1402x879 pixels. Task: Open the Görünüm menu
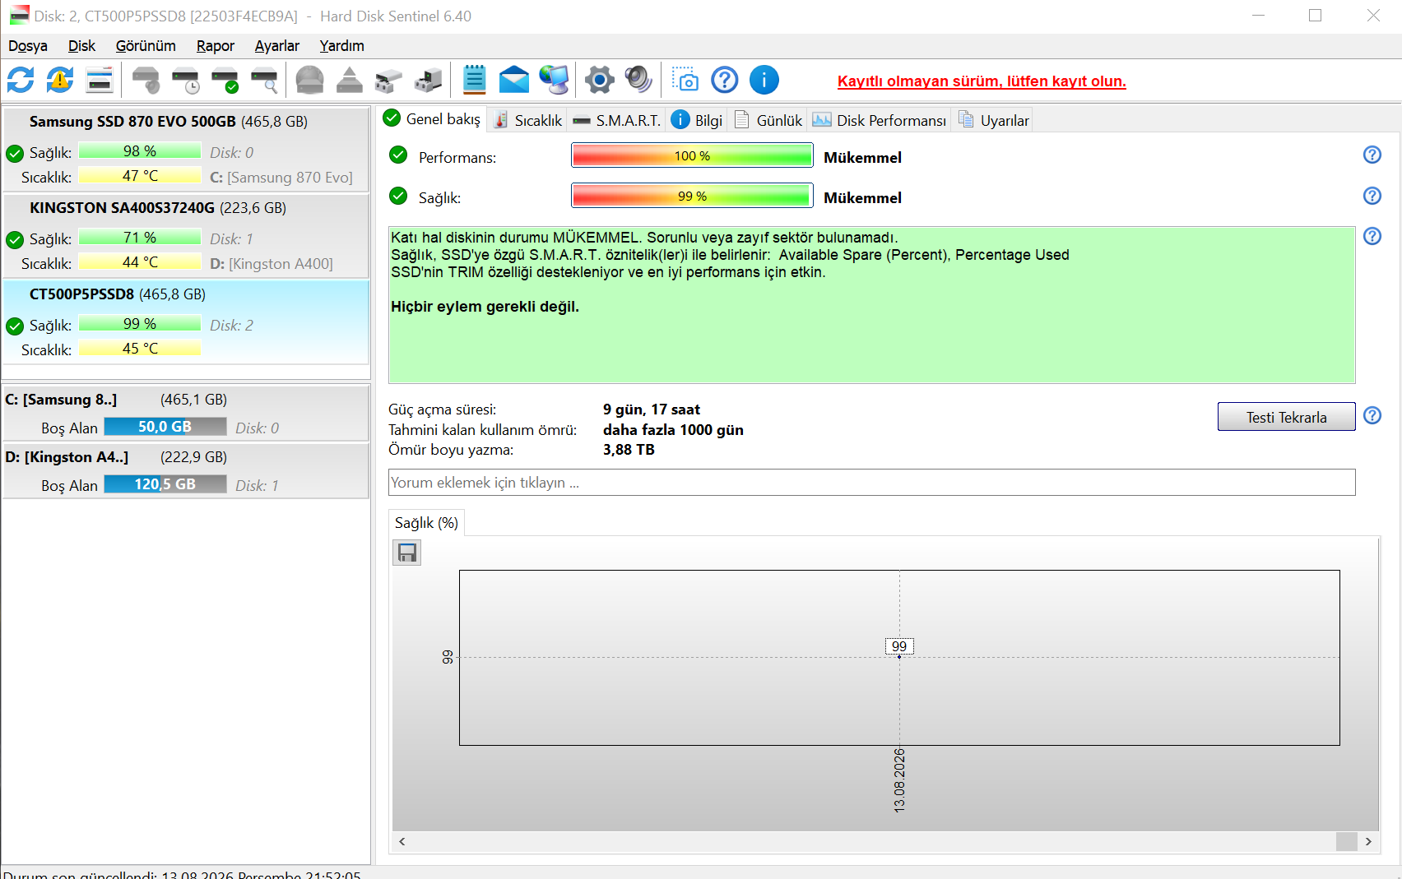(x=146, y=46)
